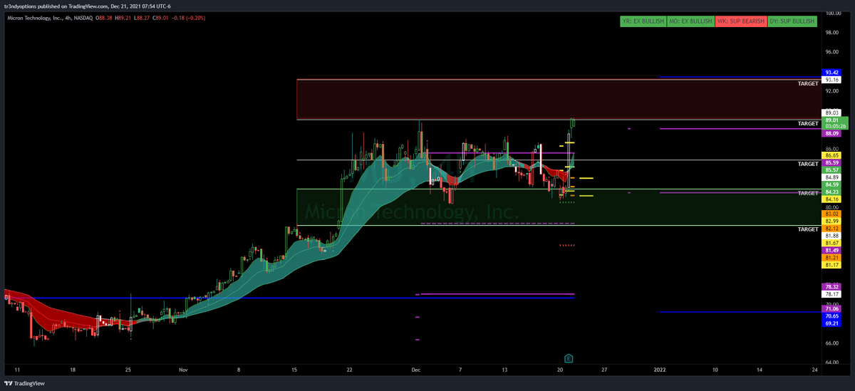Open the earnings E marker on the time axis
This screenshot has height=391, width=855.
click(569, 358)
